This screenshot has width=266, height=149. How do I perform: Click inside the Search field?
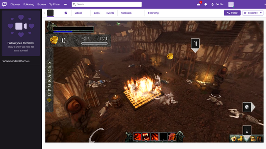106,4
